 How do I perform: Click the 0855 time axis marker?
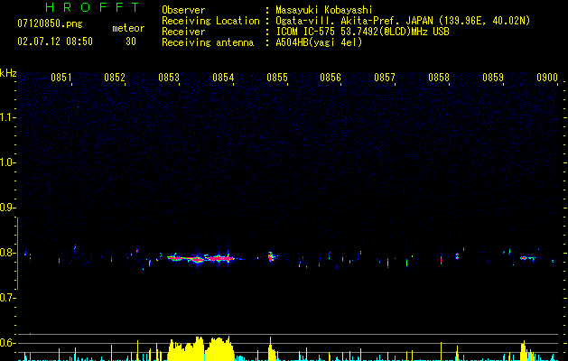[277, 78]
